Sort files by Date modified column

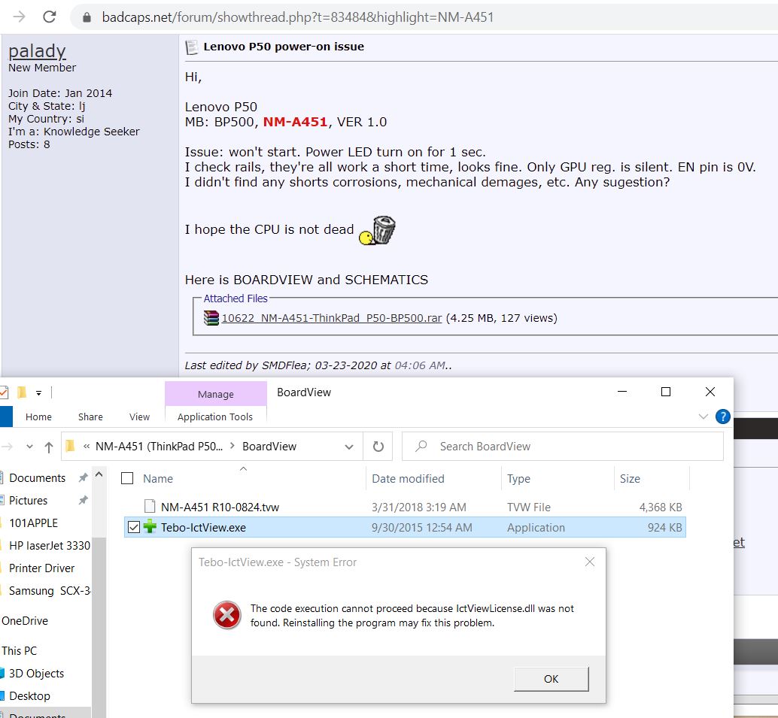[408, 478]
